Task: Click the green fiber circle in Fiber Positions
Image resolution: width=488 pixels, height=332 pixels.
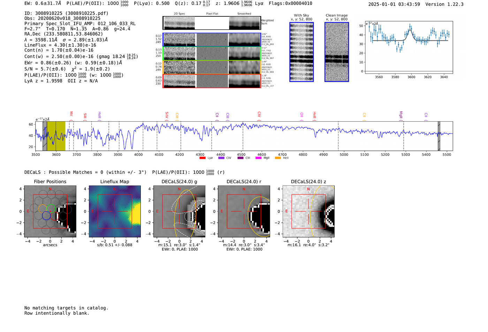Action: (x=51, y=208)
